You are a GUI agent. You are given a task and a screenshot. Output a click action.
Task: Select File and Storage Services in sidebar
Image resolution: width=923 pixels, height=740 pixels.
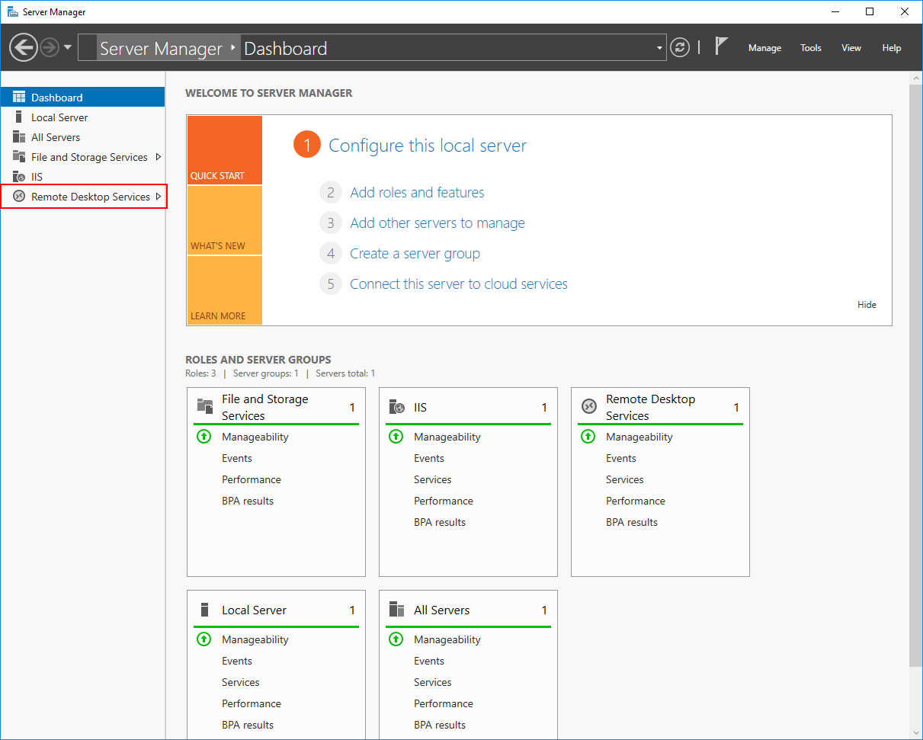[83, 157]
